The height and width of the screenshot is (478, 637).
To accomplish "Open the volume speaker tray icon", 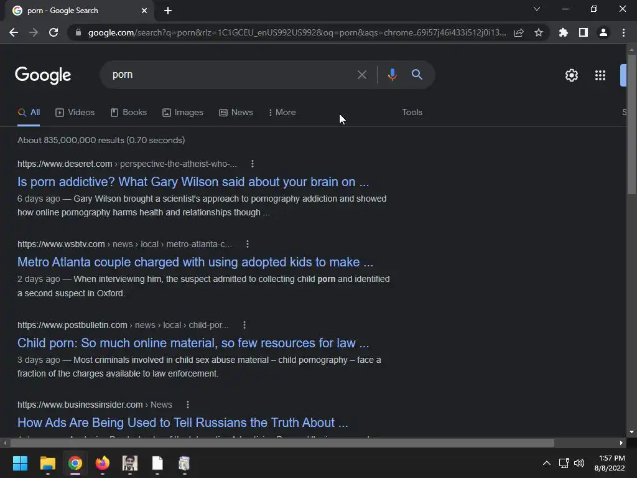I will [579, 463].
